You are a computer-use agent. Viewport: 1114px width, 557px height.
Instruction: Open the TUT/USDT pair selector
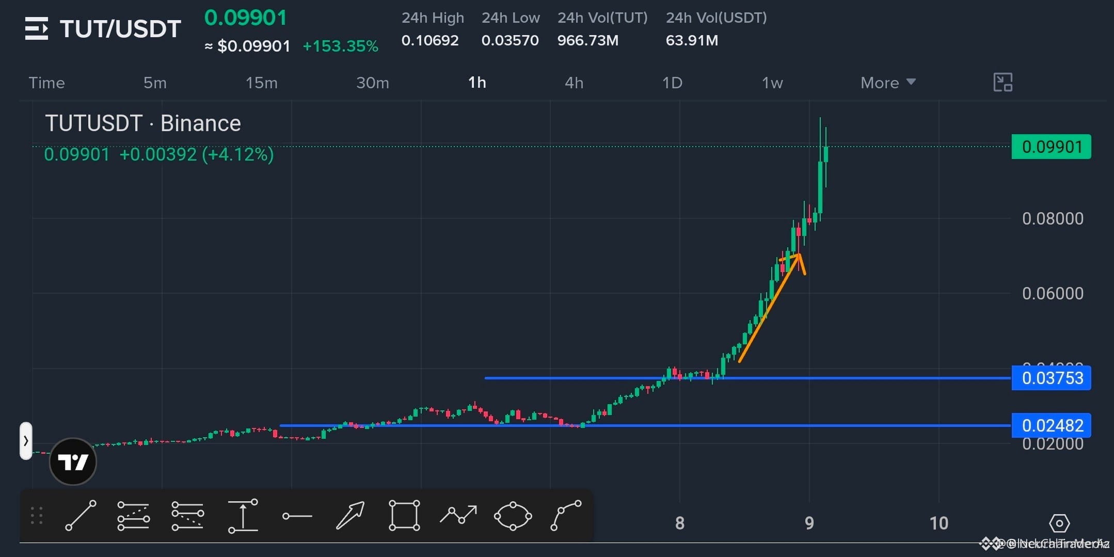[120, 29]
